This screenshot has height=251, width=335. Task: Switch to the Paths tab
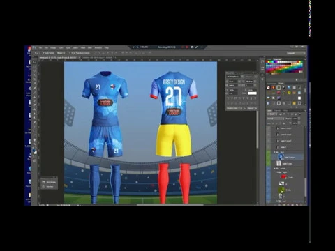(x=285, y=110)
